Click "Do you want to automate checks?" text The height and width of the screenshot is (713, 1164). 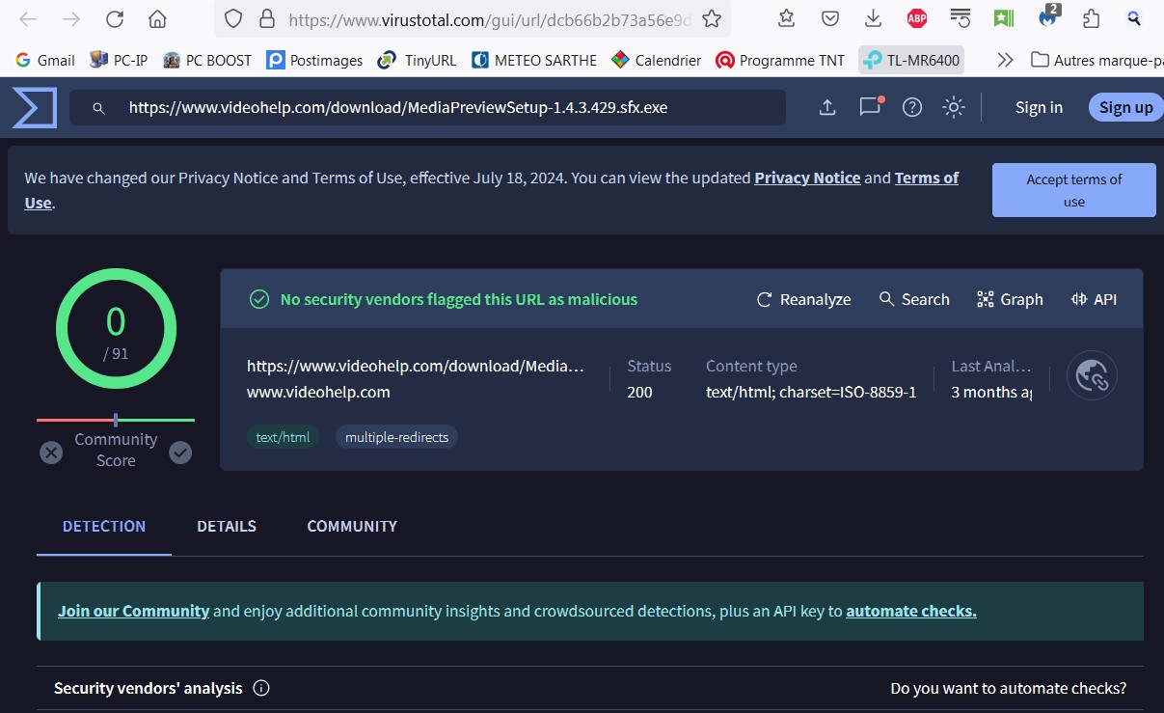[x=1008, y=689]
